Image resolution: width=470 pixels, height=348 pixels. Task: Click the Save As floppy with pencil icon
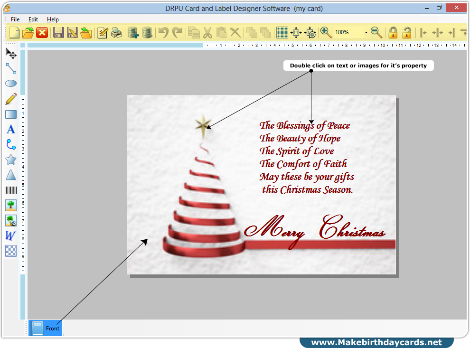(72, 32)
